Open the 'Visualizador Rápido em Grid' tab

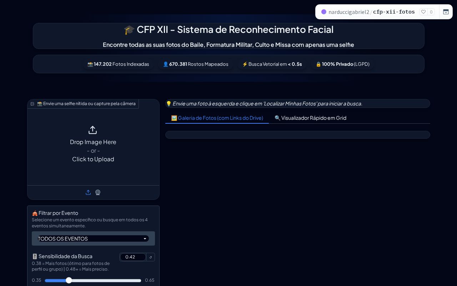pyautogui.click(x=310, y=118)
